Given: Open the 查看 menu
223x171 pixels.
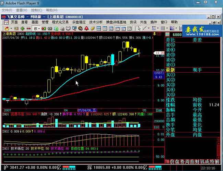Looking at the screenshot, I should pyautogui.click(x=24, y=22).
